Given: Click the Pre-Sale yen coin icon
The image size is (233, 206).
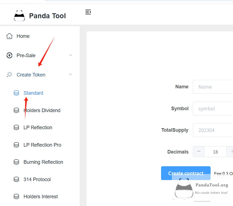Looking at the screenshot, I should click(x=9, y=55).
